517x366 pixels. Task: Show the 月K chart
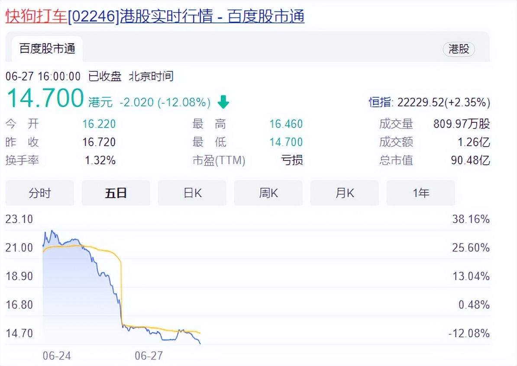coord(345,193)
